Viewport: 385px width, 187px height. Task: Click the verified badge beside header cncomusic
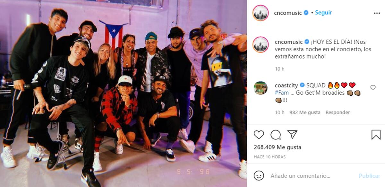pyautogui.click(x=306, y=13)
